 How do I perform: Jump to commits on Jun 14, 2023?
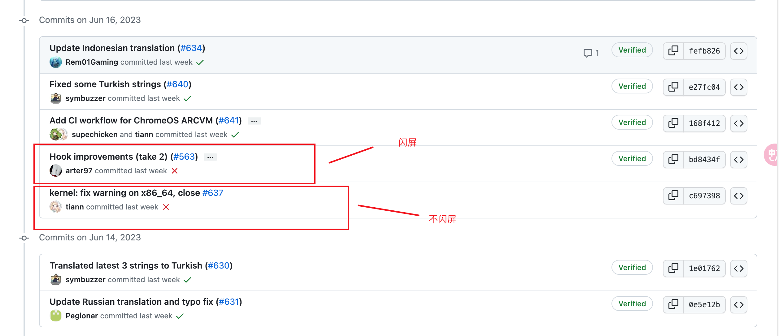click(x=90, y=237)
